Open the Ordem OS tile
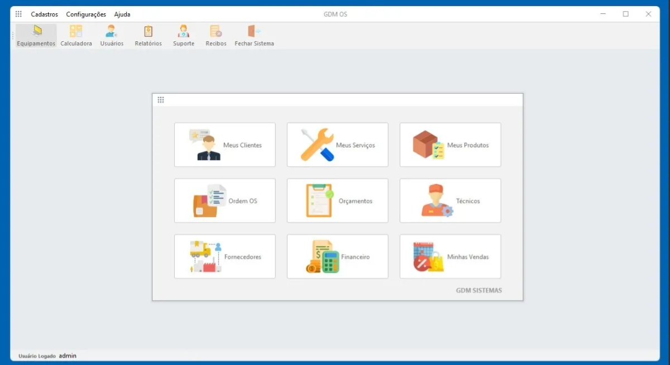The image size is (670, 365). (225, 201)
